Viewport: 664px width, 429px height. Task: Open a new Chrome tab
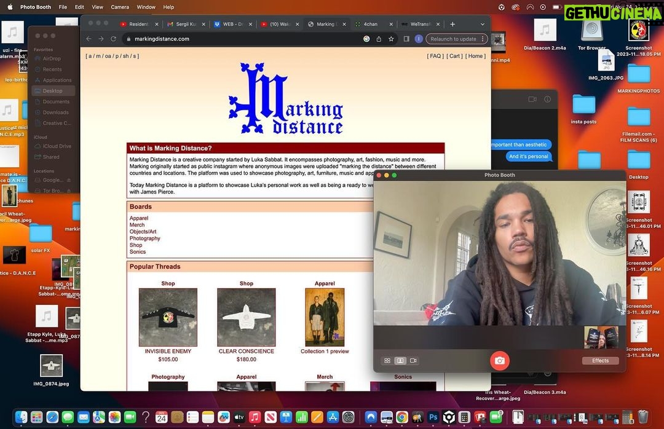[453, 24]
